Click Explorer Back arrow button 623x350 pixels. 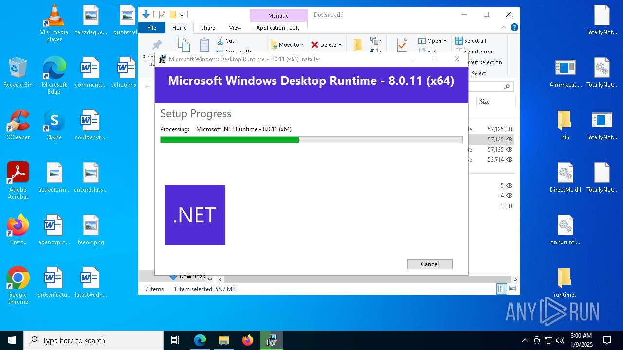(147, 87)
